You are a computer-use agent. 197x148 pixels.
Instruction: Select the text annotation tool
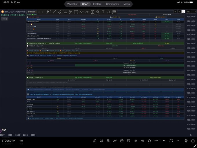pyautogui.click(x=103, y=12)
